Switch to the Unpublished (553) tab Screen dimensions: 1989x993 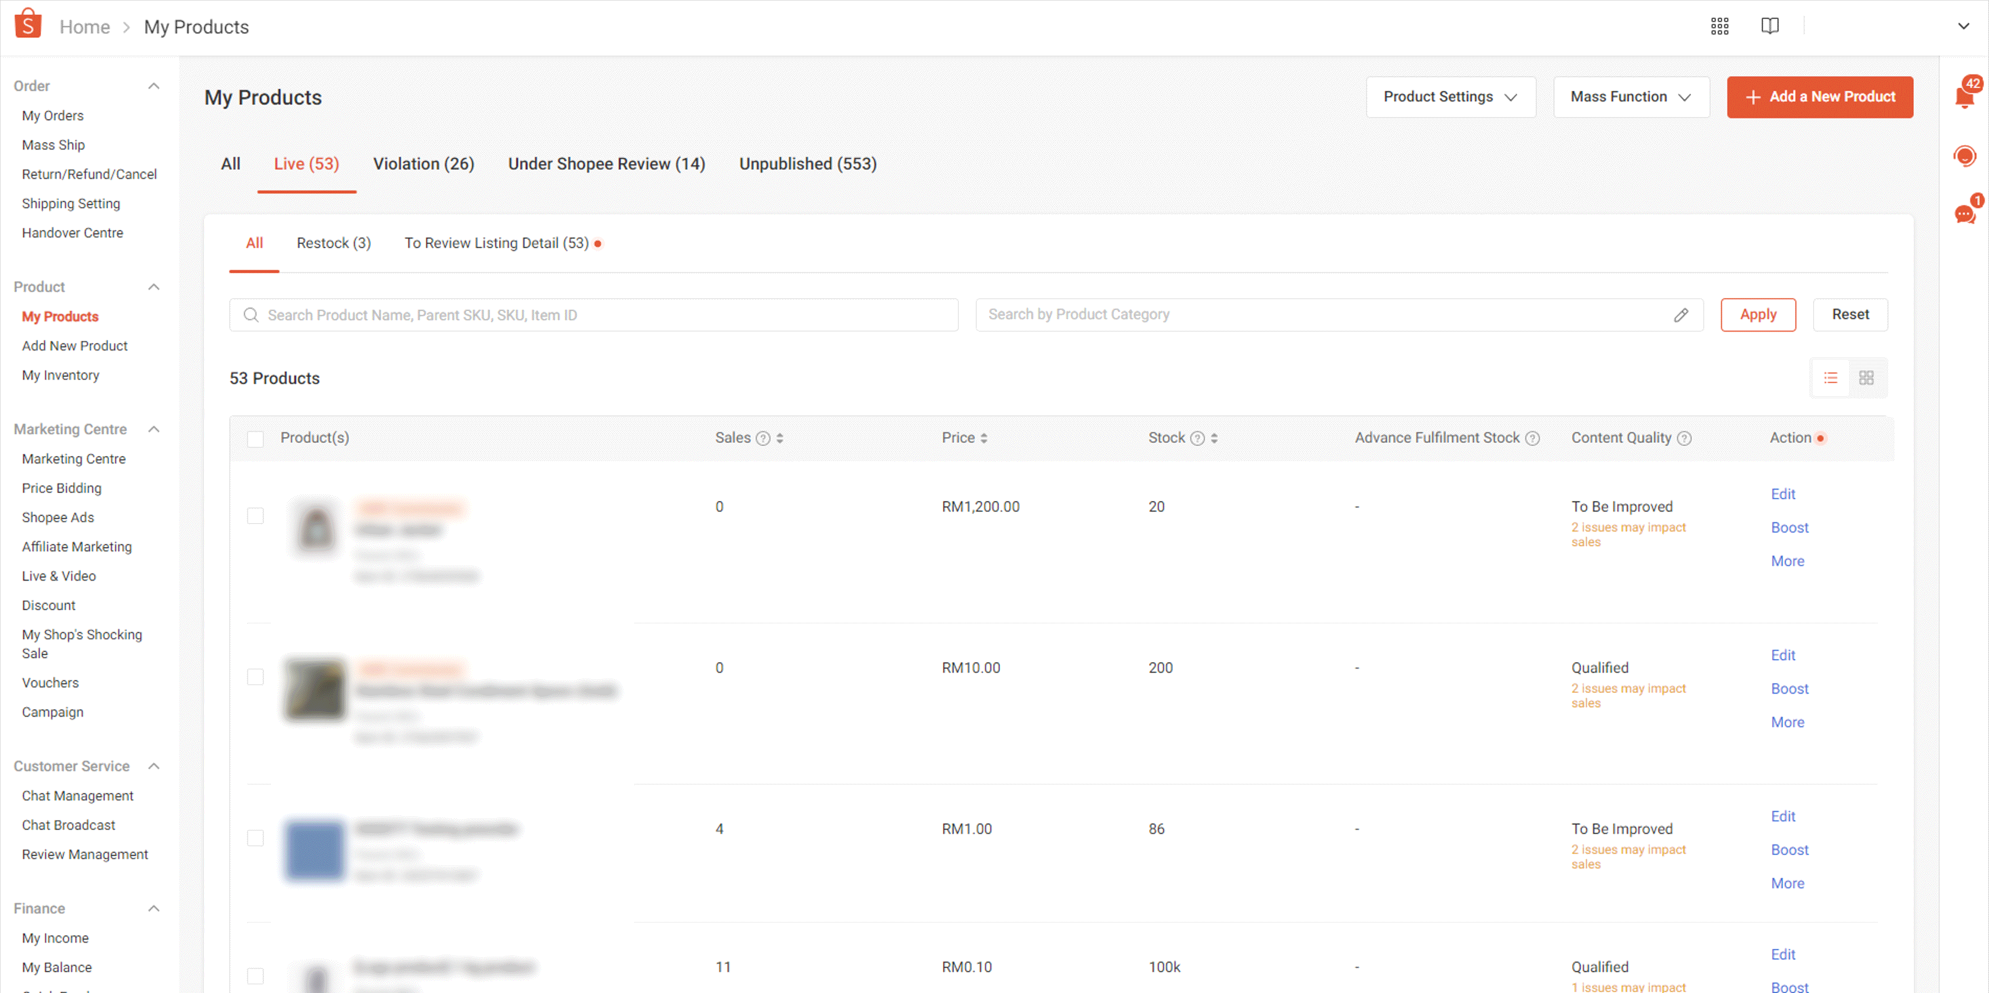808,164
